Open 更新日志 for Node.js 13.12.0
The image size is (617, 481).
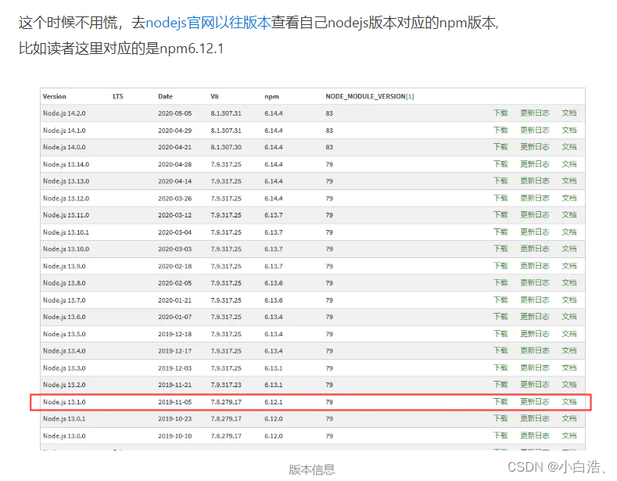point(535,198)
